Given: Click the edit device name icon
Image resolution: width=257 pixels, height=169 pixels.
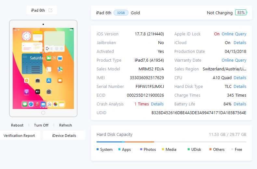Looking at the screenshot, I should click(50, 10).
